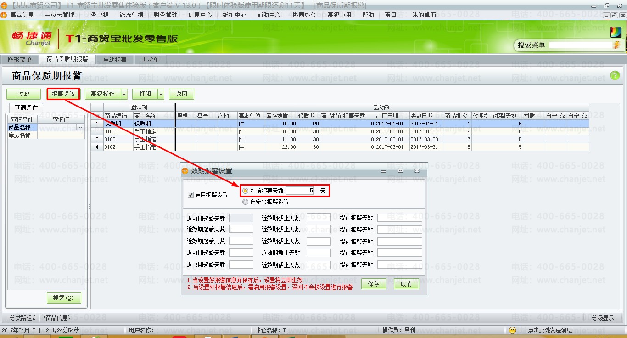Switch to the 启动报警 tab

(x=114, y=60)
